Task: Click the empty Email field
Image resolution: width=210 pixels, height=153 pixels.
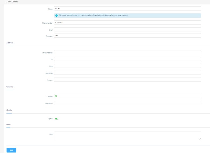Action: point(128,29)
